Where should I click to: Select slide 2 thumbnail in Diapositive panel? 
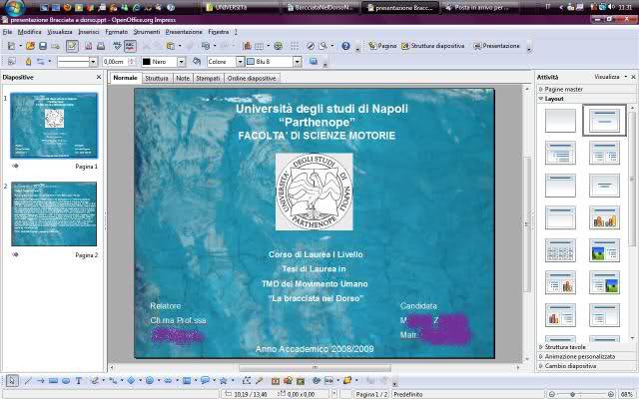54,213
